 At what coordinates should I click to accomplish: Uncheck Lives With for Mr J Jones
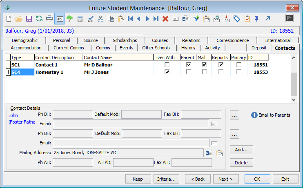point(167,72)
